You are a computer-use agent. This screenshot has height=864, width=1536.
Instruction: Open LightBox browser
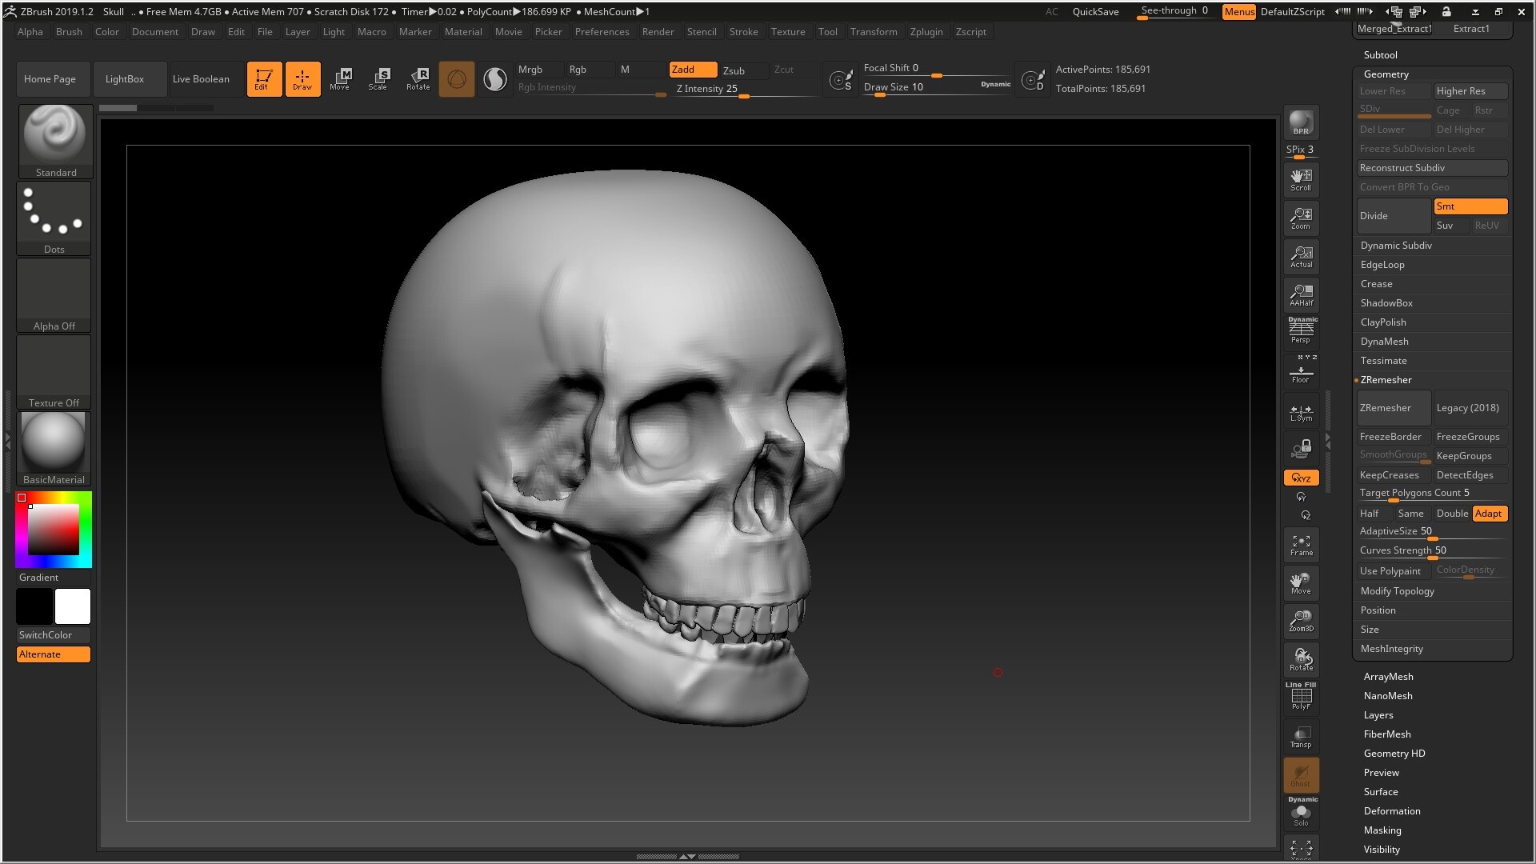coord(125,79)
